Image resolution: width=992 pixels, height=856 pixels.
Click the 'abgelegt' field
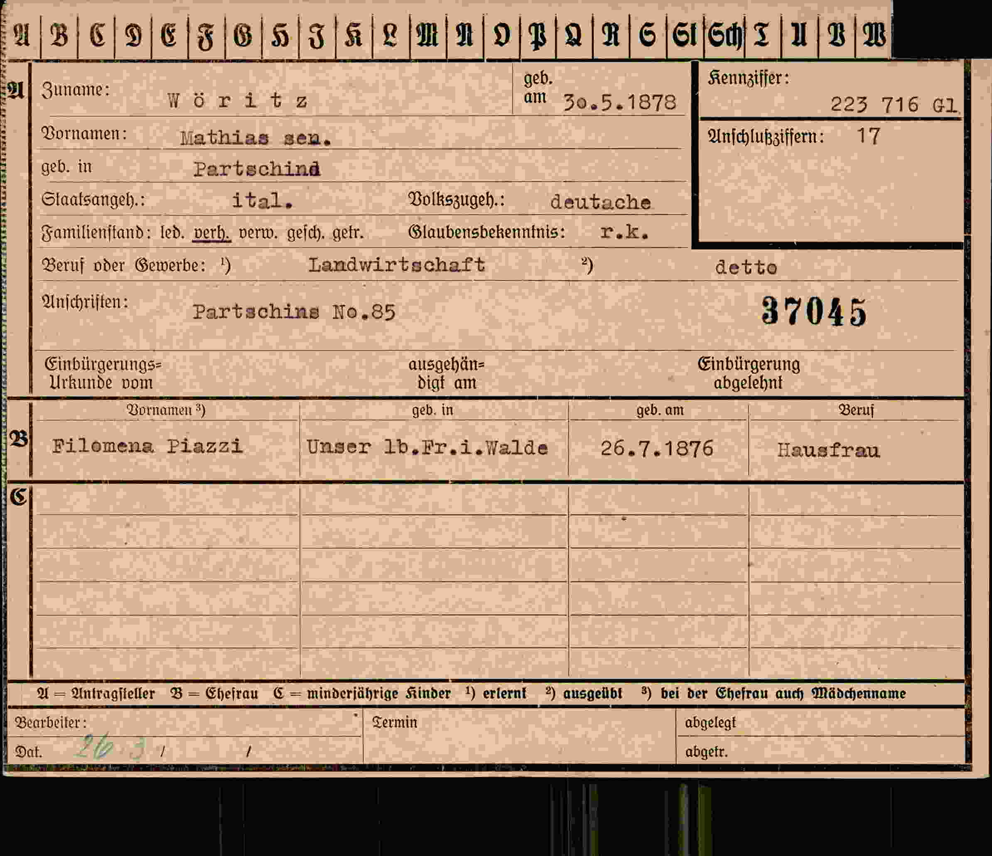pos(820,722)
